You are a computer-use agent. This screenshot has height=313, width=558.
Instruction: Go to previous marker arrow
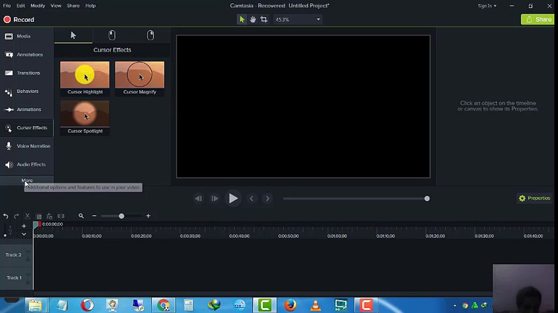pos(251,199)
